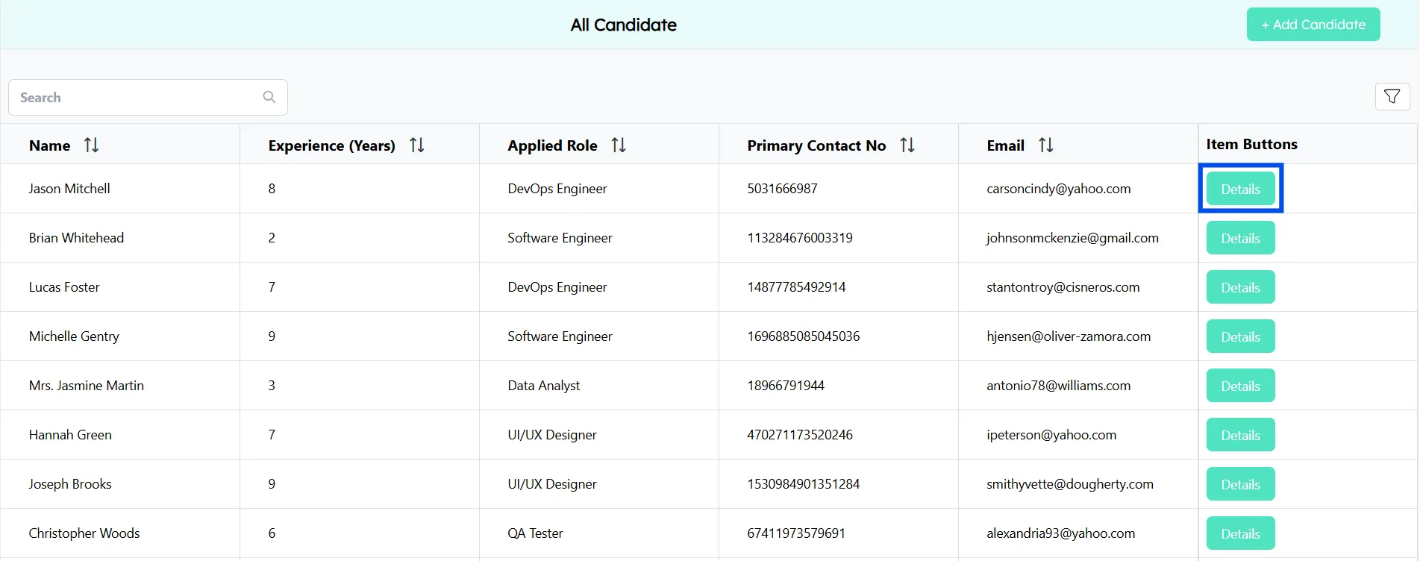This screenshot has height=561, width=1420.
Task: Sort by Primary Contact No arrows
Action: (907, 145)
